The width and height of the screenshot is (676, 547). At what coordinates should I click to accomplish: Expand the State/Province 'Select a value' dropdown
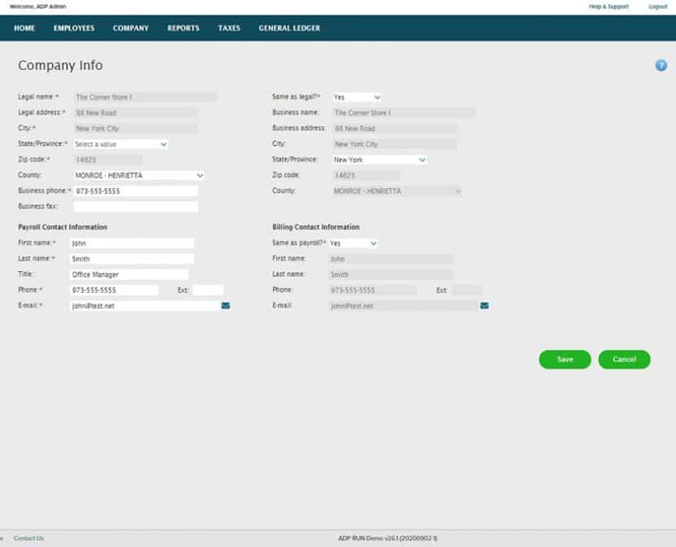click(120, 143)
